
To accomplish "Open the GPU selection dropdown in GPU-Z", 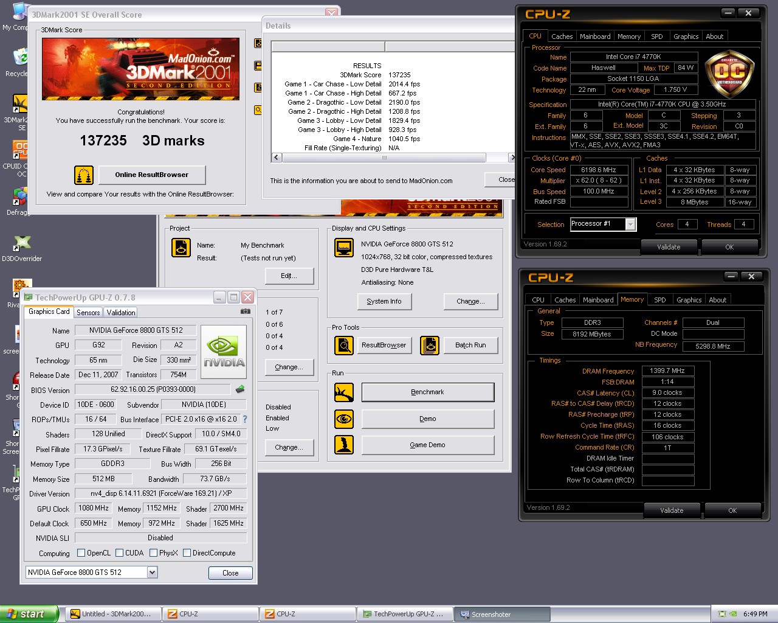I will [152, 573].
